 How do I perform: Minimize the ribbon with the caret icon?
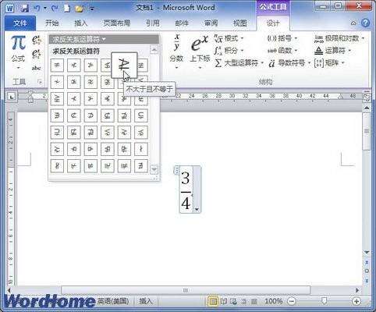click(x=353, y=23)
